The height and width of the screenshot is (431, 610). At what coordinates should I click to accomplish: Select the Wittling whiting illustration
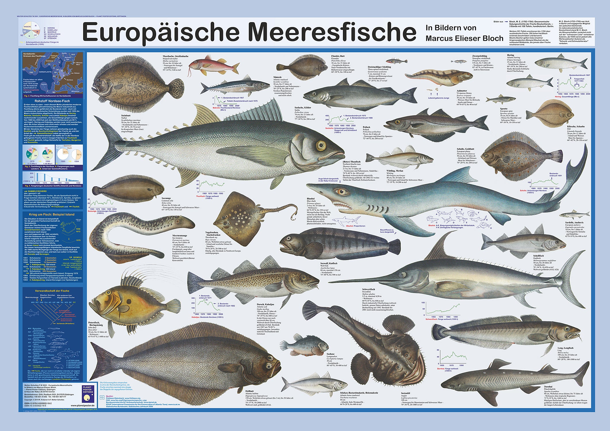(399, 158)
